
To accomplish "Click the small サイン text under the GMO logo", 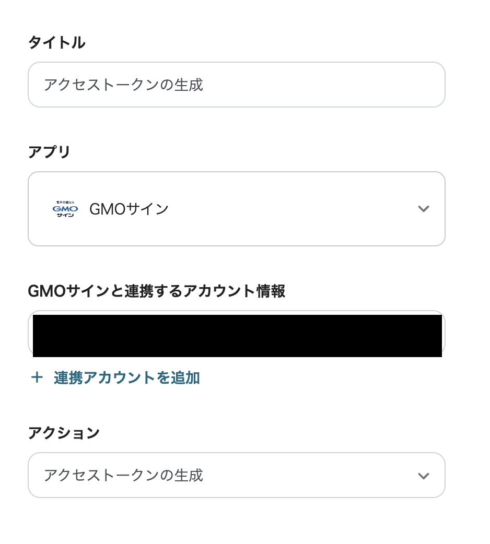I will 65,215.
